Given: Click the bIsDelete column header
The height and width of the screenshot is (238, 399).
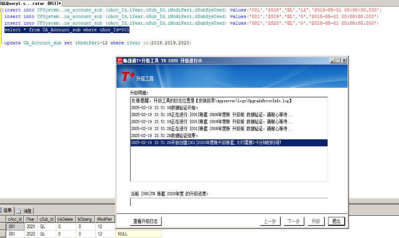Looking at the screenshot, I should tap(66, 219).
